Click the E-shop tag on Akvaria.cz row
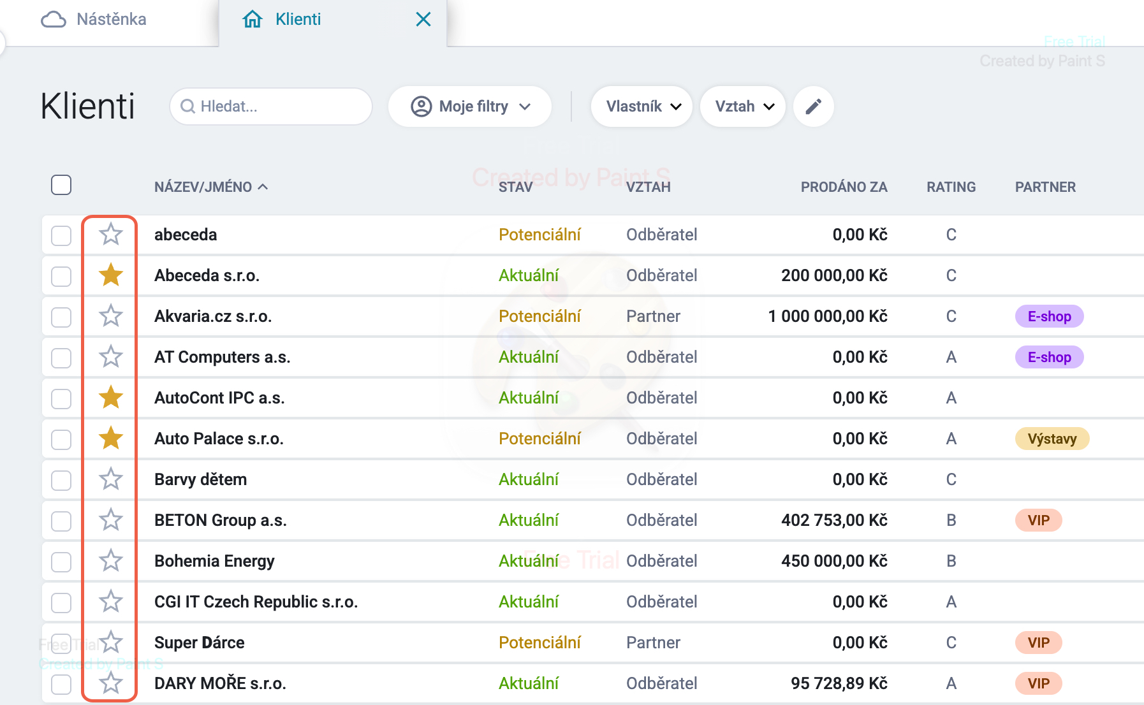Viewport: 1144px width, 705px height. coord(1049,316)
